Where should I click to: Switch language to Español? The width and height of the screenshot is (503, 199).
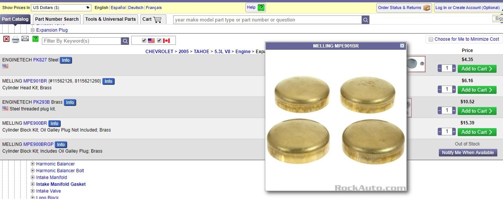click(x=118, y=8)
